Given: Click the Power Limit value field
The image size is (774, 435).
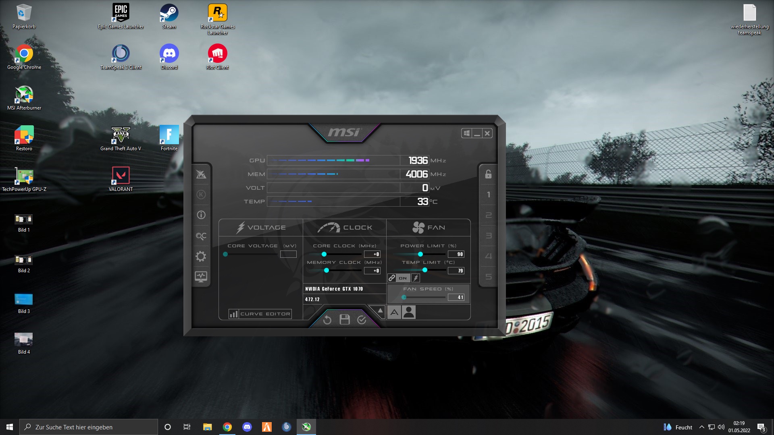Looking at the screenshot, I should pos(456,254).
